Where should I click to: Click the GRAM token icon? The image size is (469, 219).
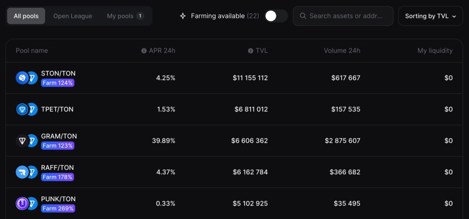coord(22,141)
